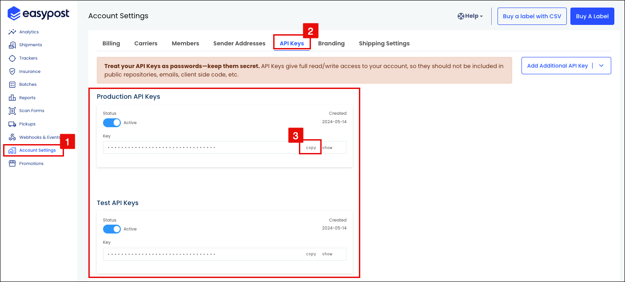Click the Account Settings page title
The width and height of the screenshot is (625, 282).
[118, 16]
